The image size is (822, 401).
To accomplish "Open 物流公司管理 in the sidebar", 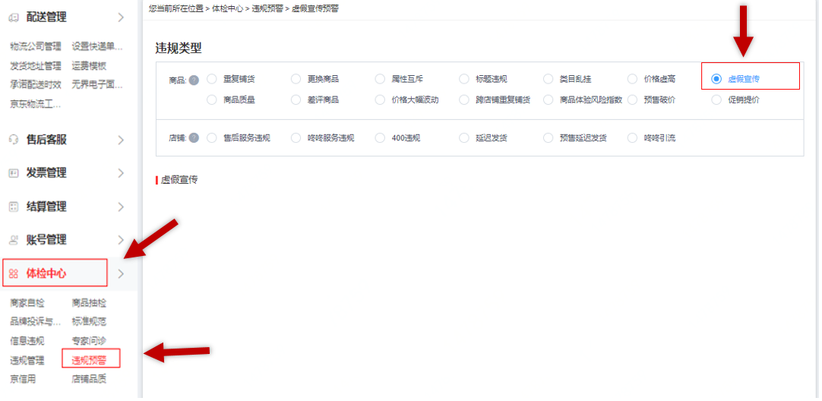I will point(36,46).
